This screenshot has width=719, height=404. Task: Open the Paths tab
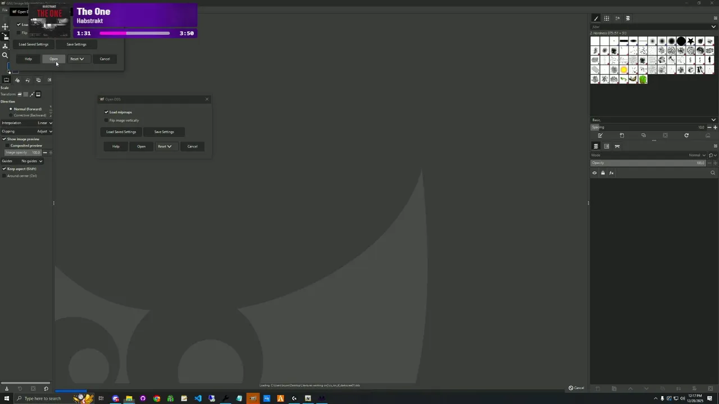pyautogui.click(x=617, y=146)
